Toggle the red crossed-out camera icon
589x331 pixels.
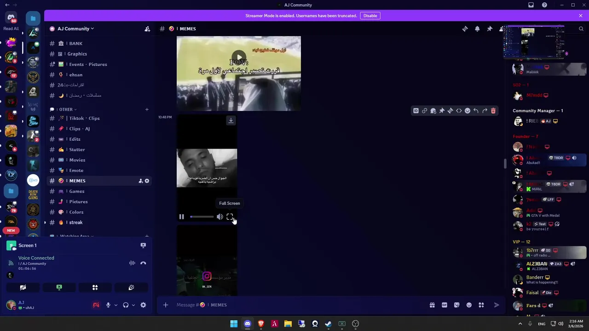pos(96,305)
